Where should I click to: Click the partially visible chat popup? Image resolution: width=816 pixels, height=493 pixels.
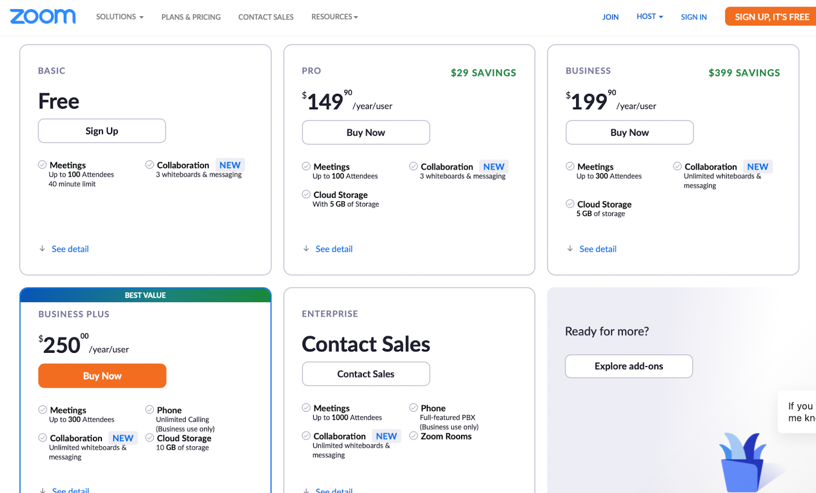[x=797, y=412]
